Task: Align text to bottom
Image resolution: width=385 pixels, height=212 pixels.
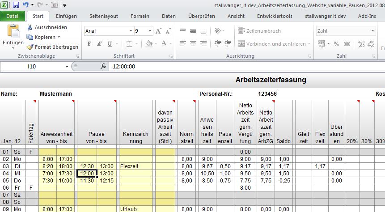Action: point(203,31)
